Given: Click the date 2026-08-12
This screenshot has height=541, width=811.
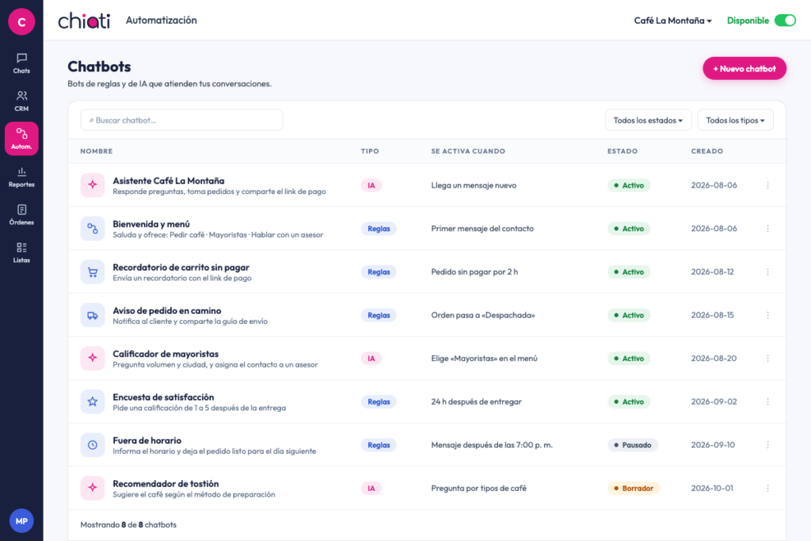Looking at the screenshot, I should click(712, 272).
